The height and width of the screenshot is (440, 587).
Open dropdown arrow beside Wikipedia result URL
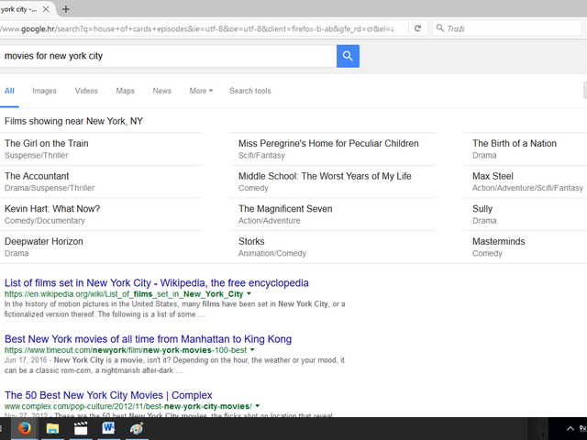(249, 294)
